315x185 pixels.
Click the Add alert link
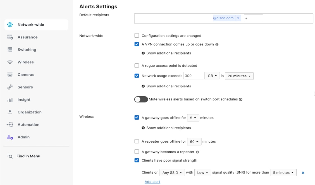pos(152,181)
